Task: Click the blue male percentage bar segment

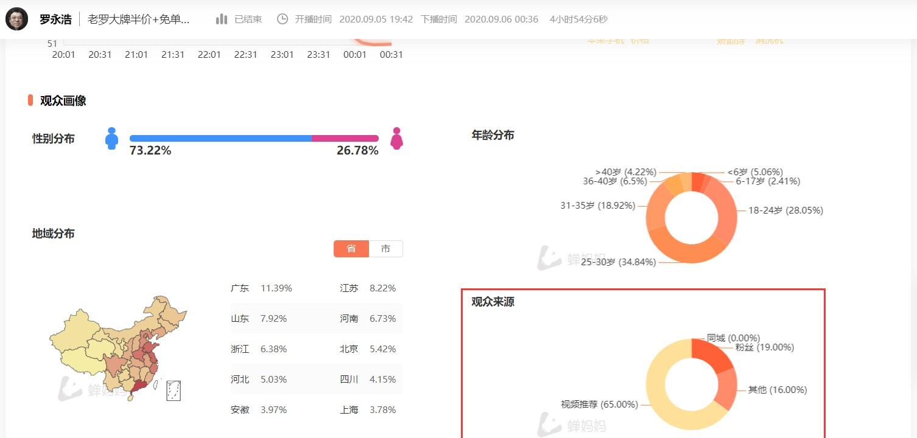Action: tap(220, 139)
